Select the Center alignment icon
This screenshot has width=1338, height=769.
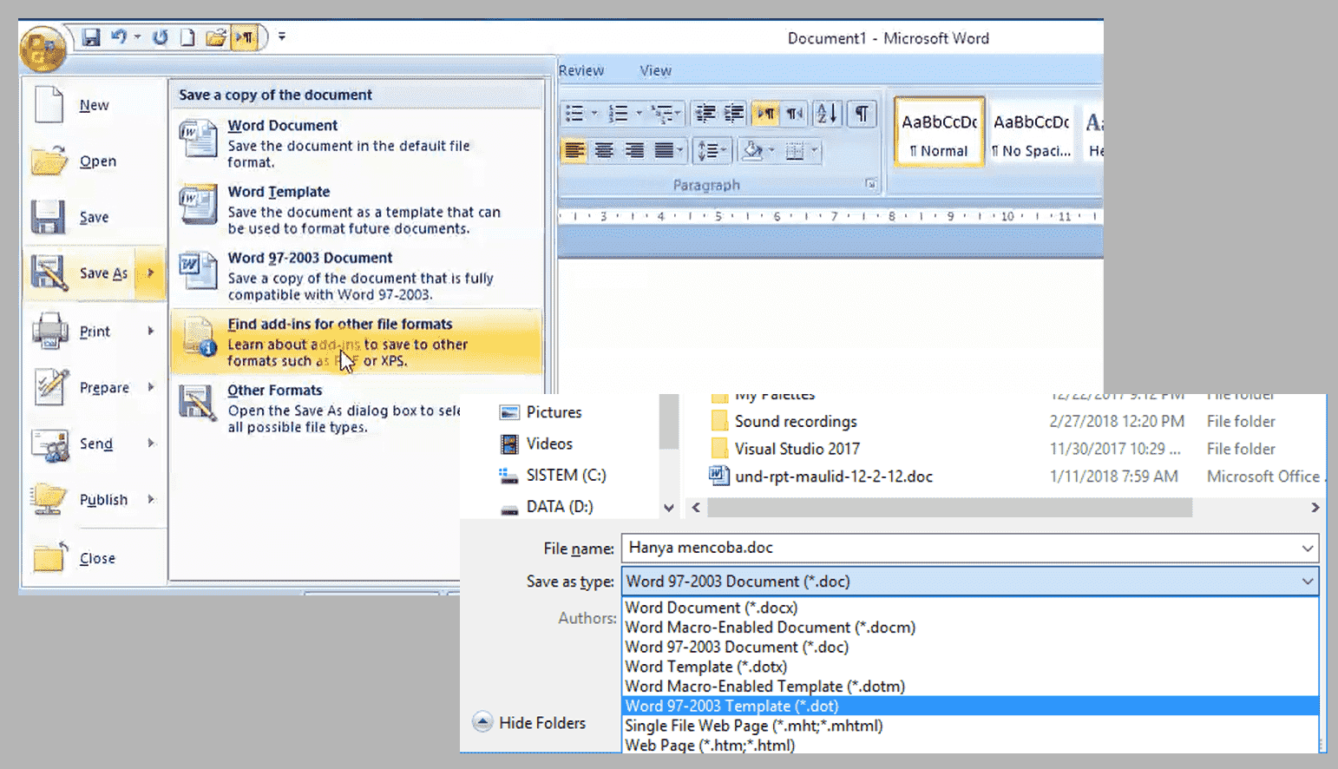pos(606,150)
